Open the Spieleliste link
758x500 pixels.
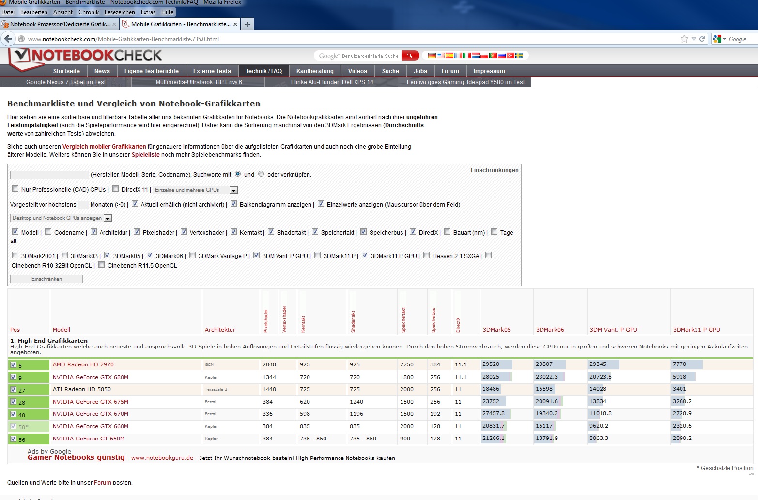(x=146, y=155)
